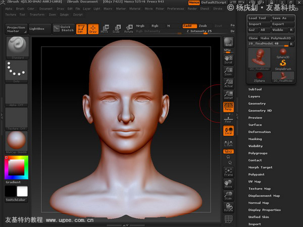This screenshot has height=227, width=303.
Task: Click the Quick Sketch icon
Action: (x=64, y=29)
